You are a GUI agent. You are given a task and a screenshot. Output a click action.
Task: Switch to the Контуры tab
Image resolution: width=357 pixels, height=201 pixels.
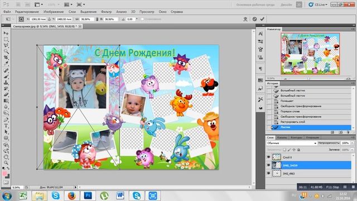click(296, 137)
